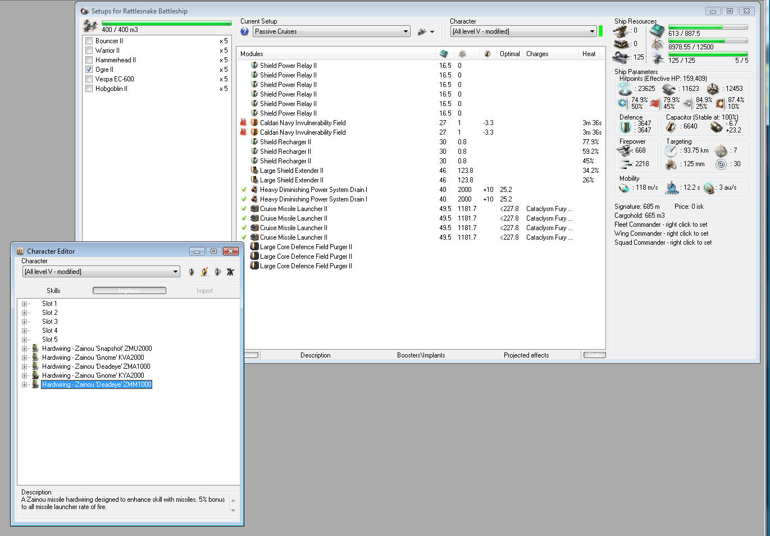Select Hardwiring Zainou 'Snapshot' ZMU2000 implant
The image size is (770, 536).
(97, 349)
